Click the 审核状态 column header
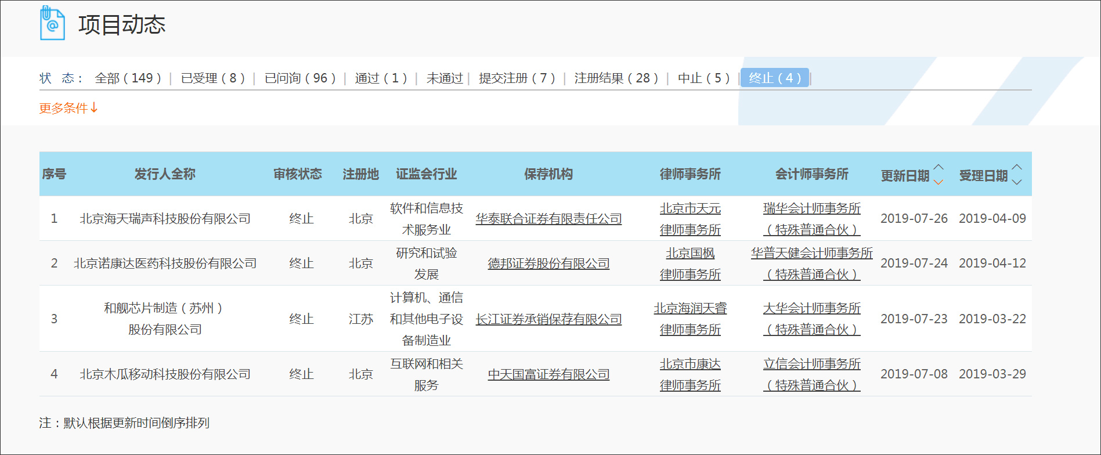This screenshot has width=1101, height=455. click(298, 174)
